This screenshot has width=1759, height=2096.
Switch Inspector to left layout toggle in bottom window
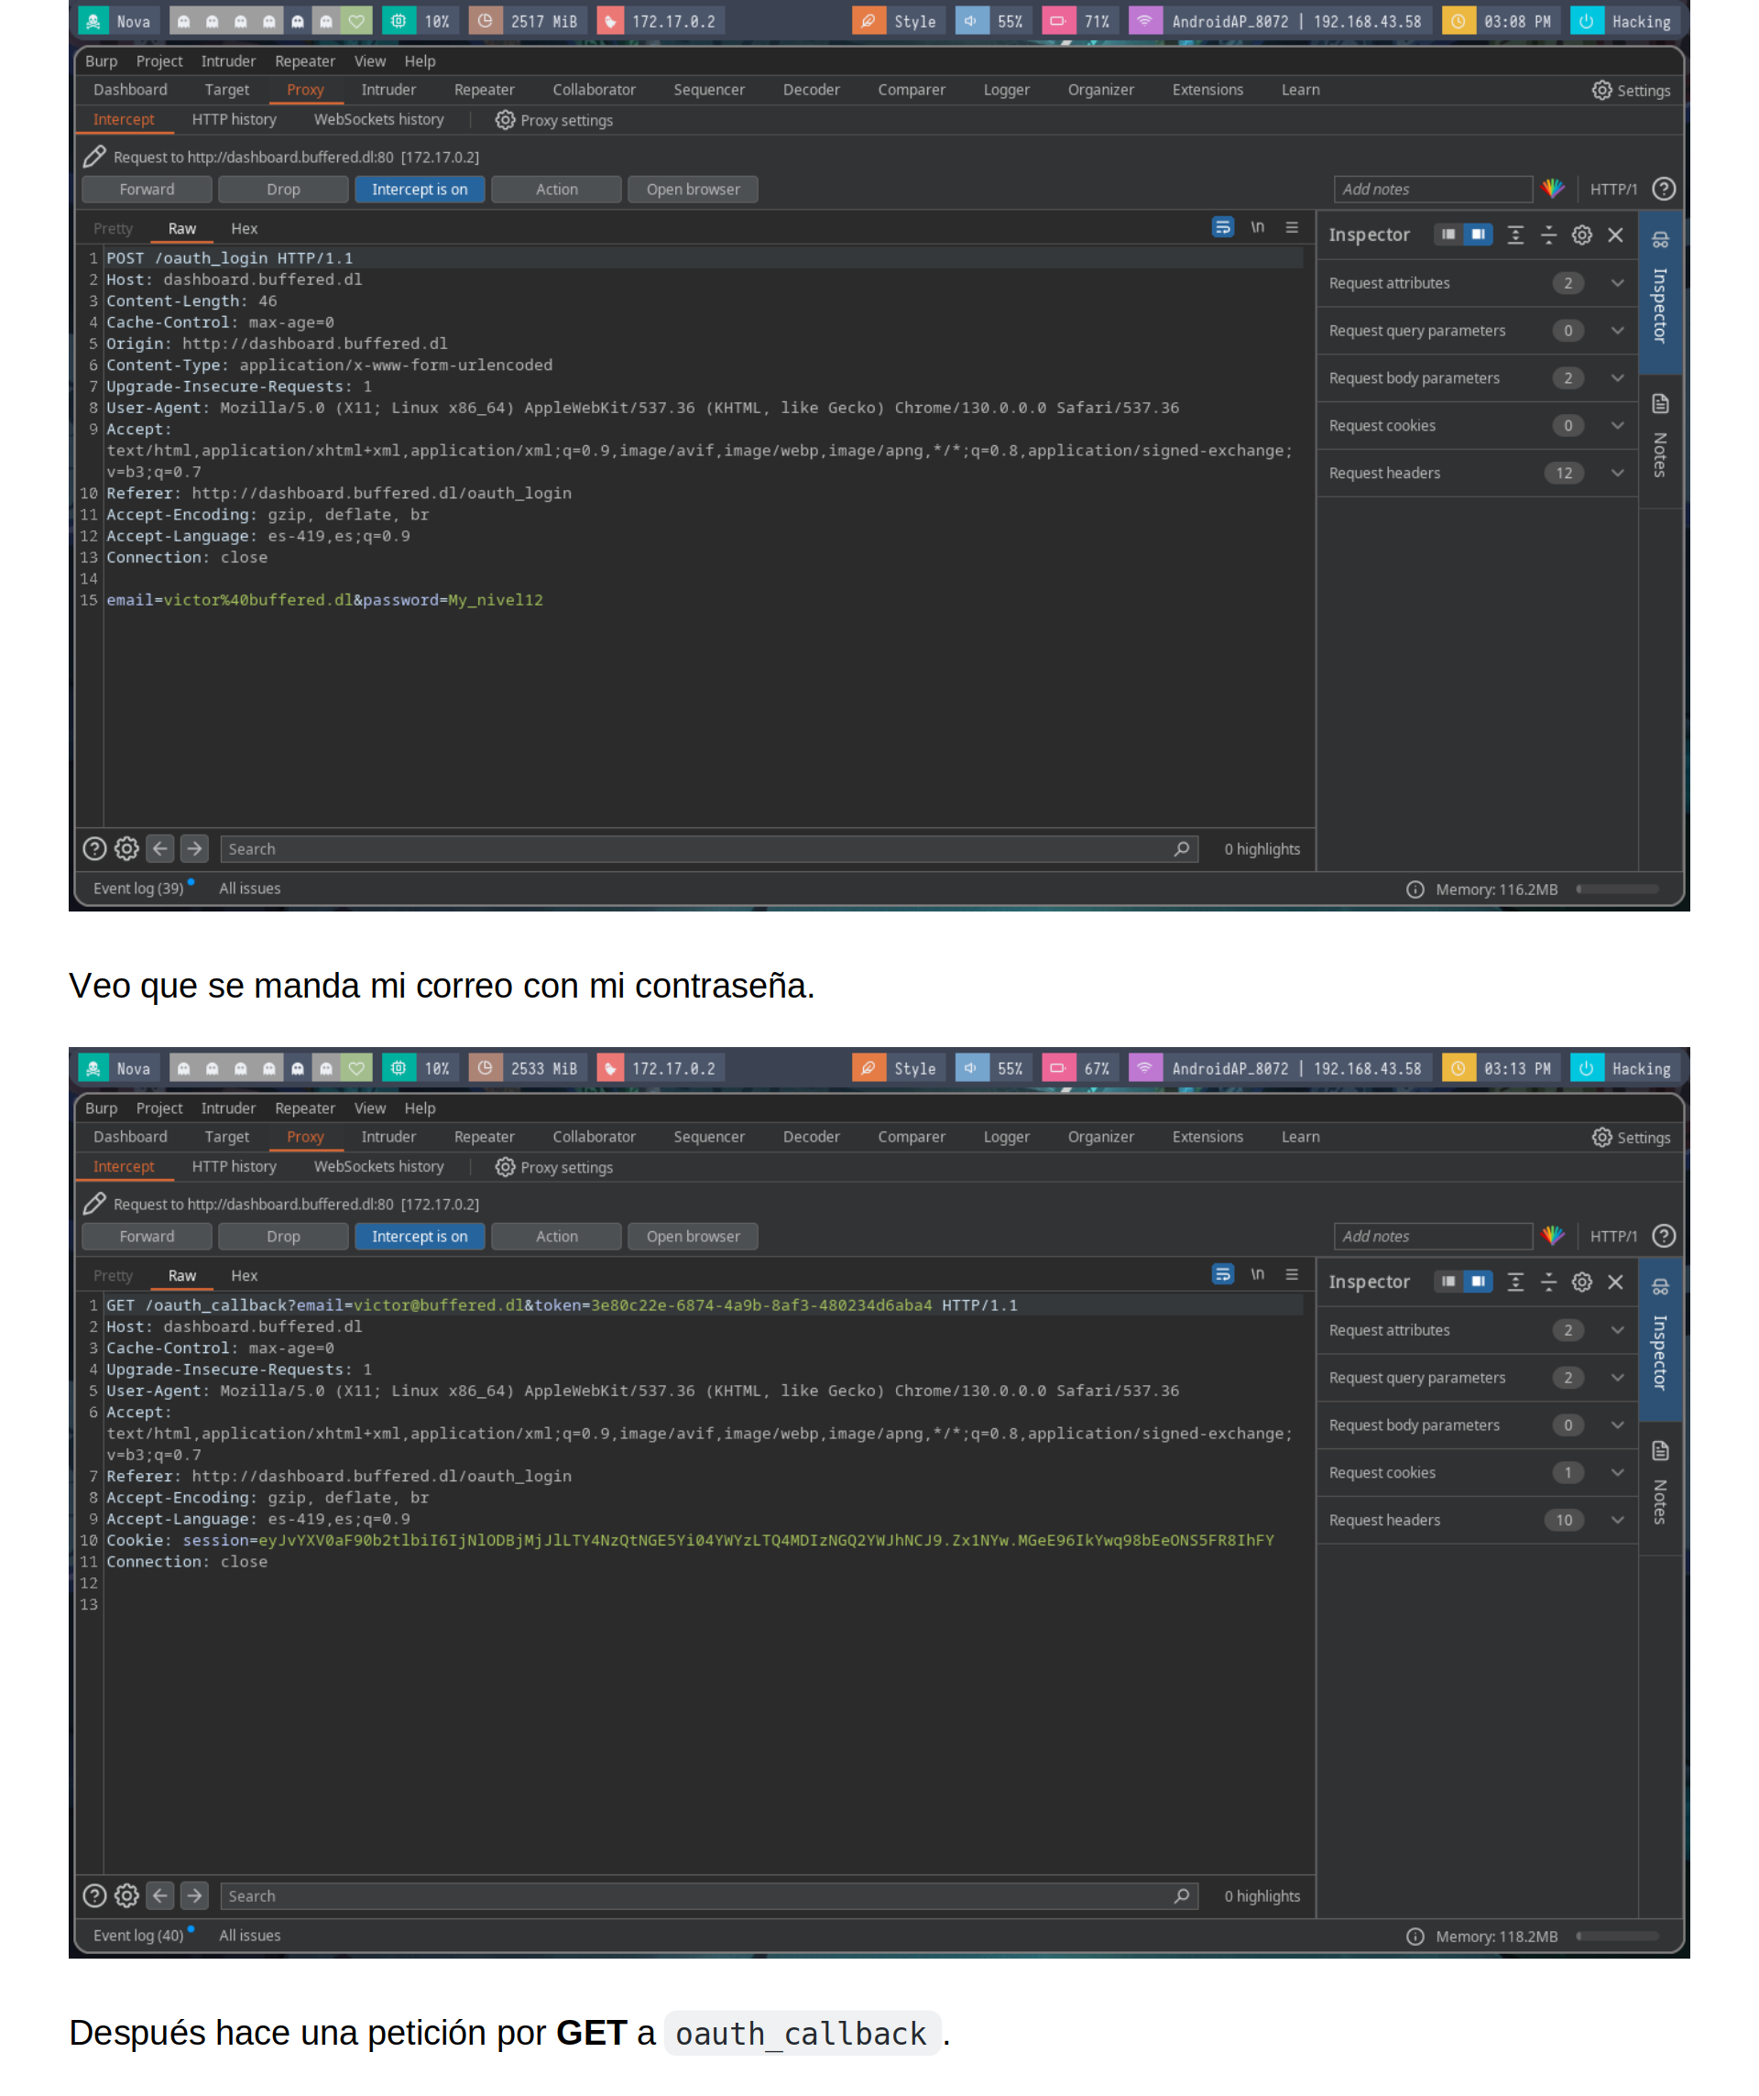click(1448, 1282)
